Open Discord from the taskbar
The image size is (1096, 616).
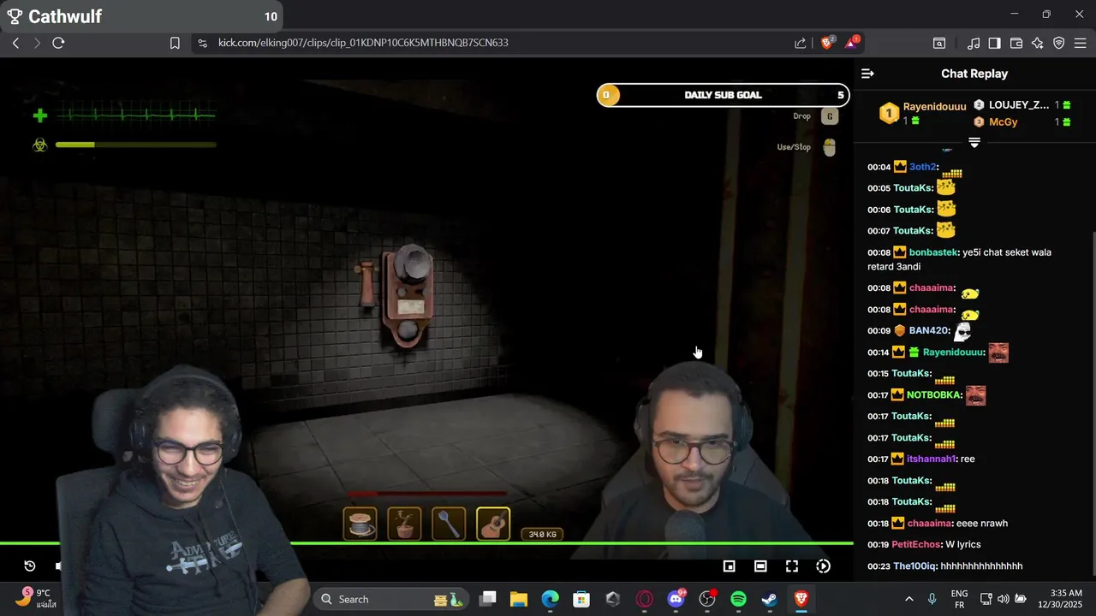[x=676, y=599]
